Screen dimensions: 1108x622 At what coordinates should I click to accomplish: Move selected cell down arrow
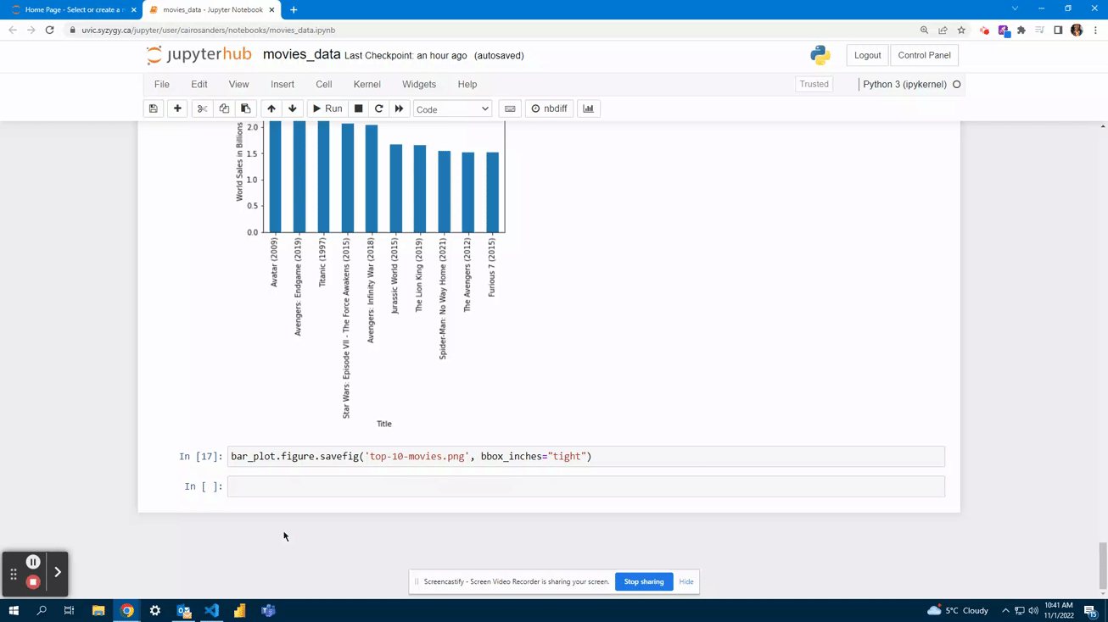tap(293, 108)
